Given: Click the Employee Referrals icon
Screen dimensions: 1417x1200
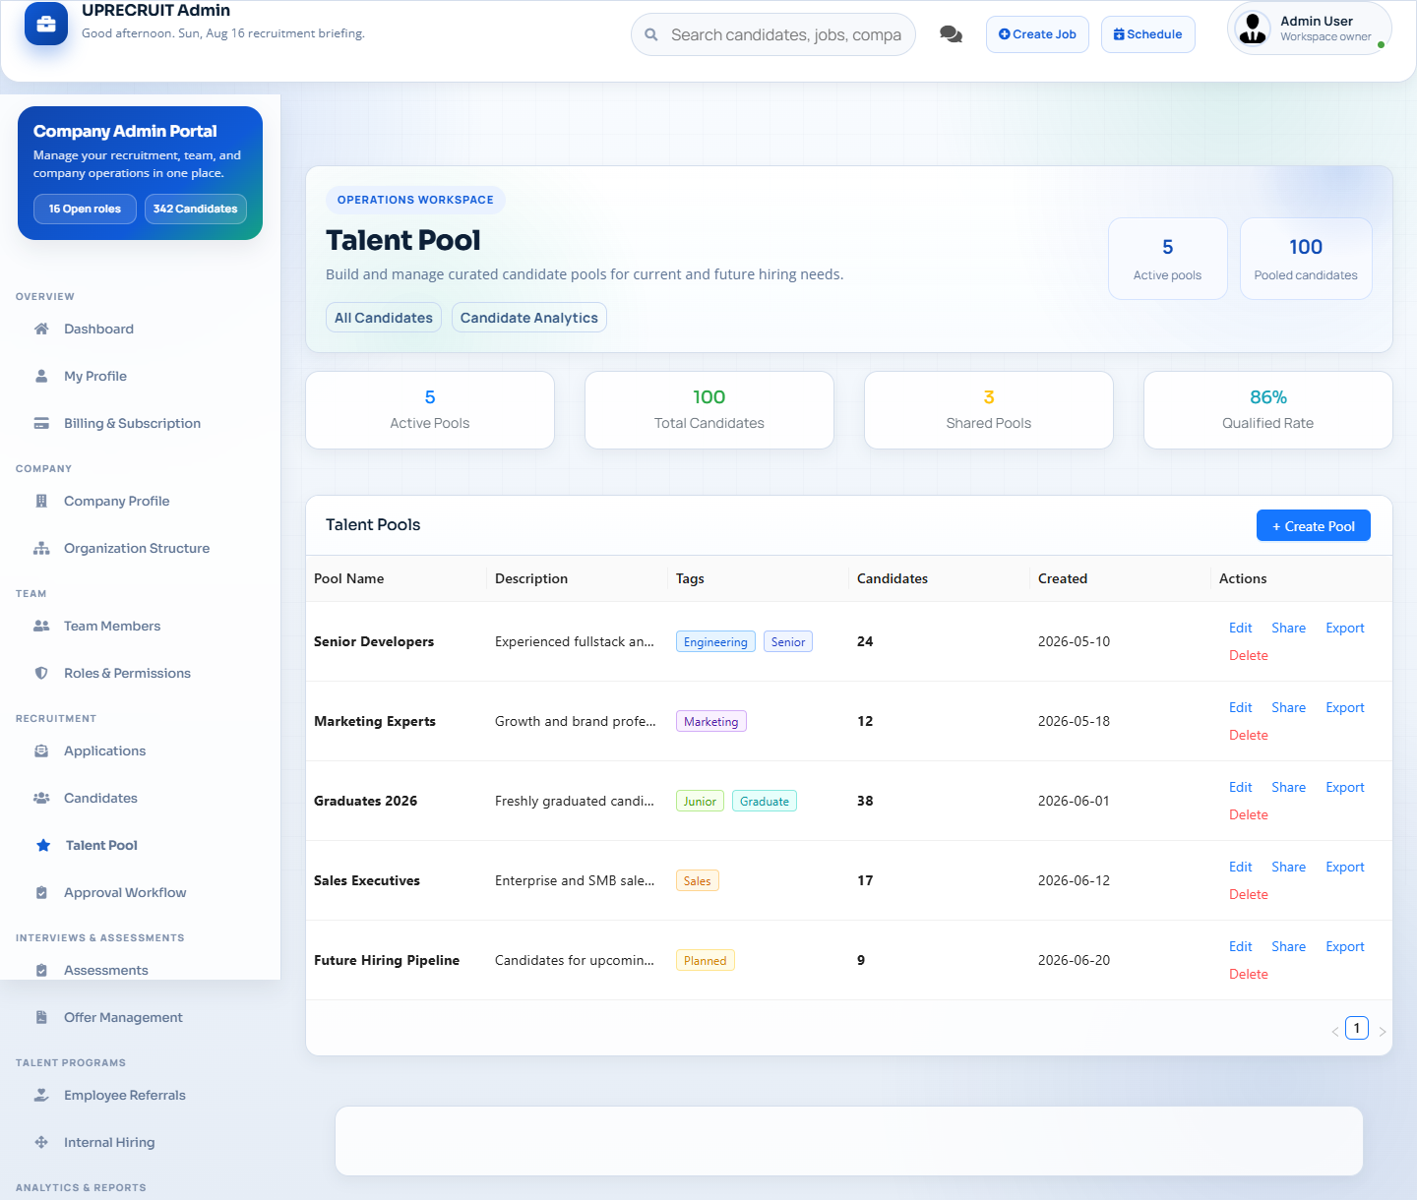Looking at the screenshot, I should (x=41, y=1095).
